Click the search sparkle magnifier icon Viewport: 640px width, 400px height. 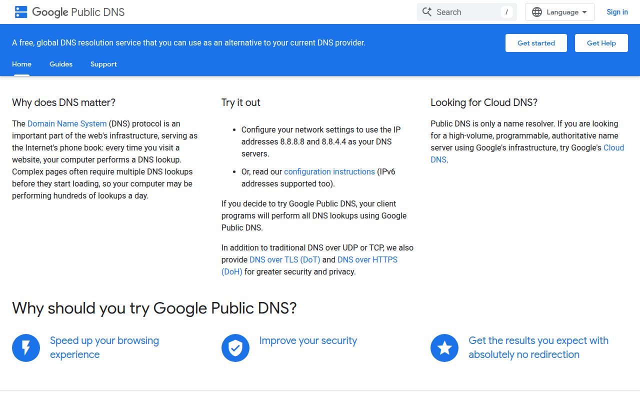426,12
